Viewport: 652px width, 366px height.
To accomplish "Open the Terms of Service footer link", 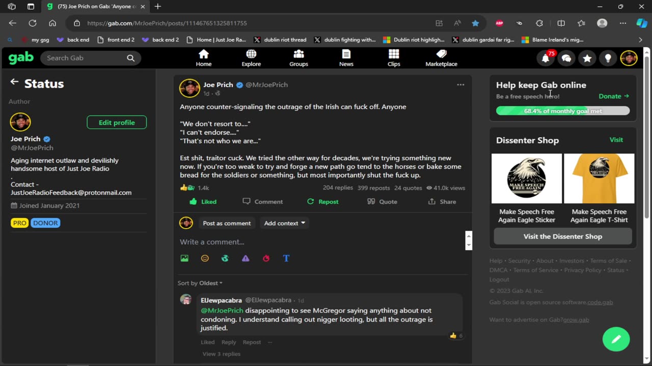I will [536, 270].
